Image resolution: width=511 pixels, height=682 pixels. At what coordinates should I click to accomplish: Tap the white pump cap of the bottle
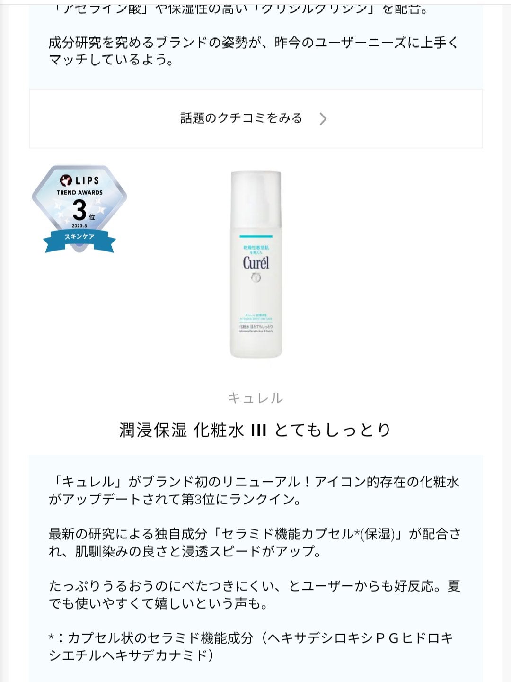pyautogui.click(x=255, y=201)
